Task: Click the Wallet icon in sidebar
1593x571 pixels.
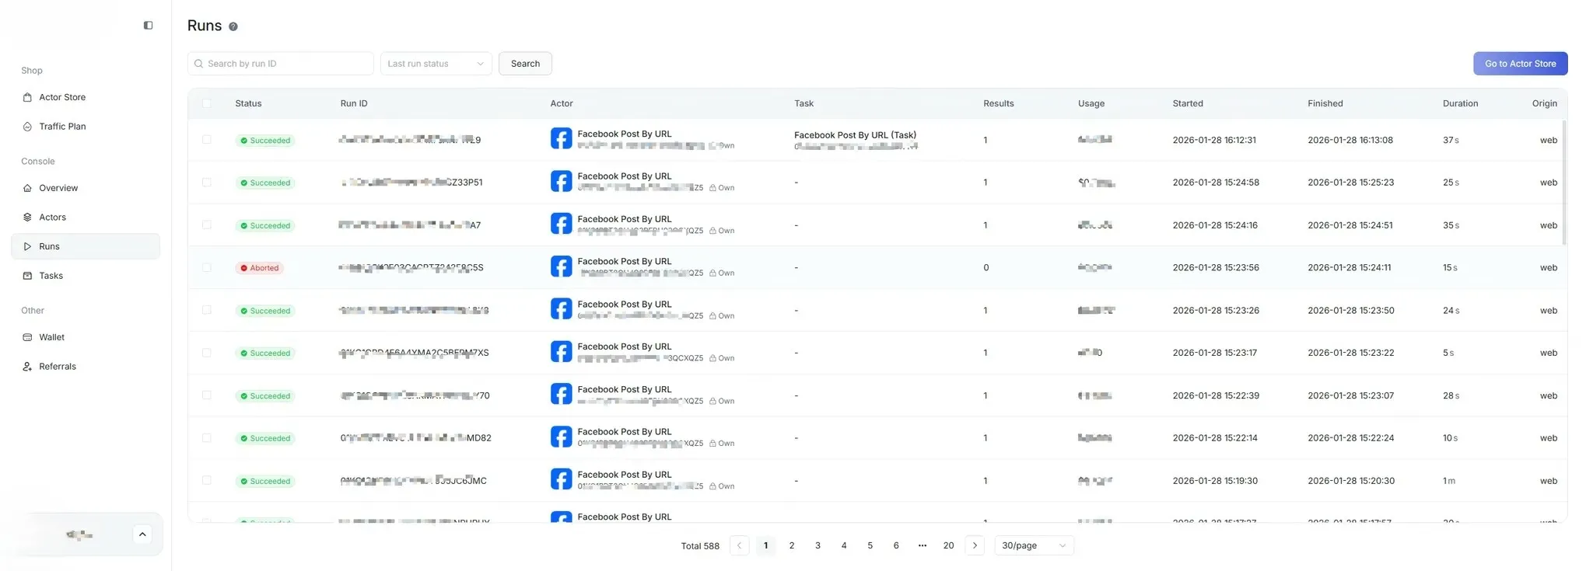Action: point(28,337)
